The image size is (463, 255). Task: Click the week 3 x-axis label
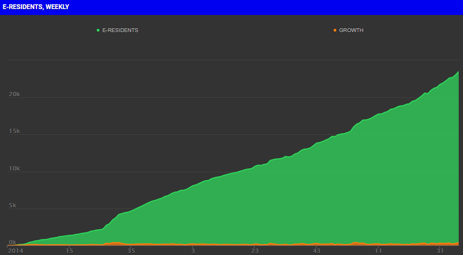tap(193, 251)
